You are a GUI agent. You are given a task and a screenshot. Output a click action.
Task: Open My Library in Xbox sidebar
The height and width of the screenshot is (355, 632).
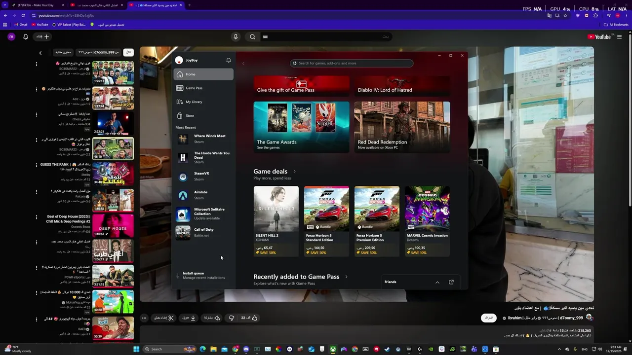pyautogui.click(x=203, y=102)
